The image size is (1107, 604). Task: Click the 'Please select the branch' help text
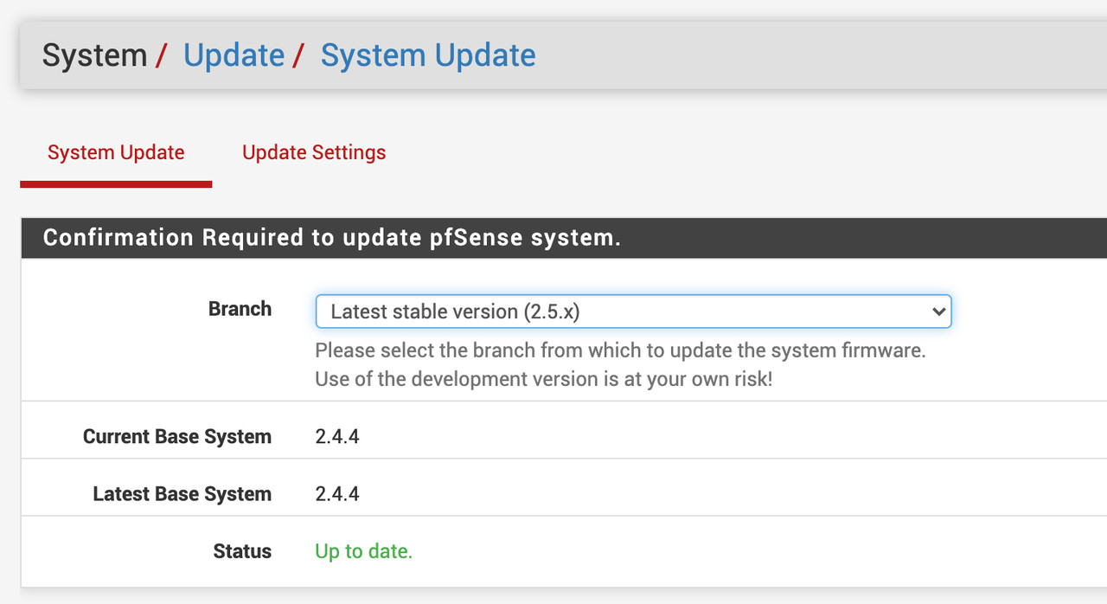click(620, 350)
